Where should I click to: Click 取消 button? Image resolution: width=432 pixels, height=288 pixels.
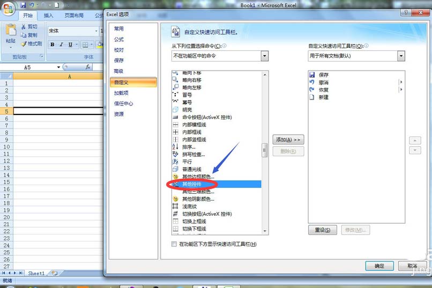click(x=413, y=266)
